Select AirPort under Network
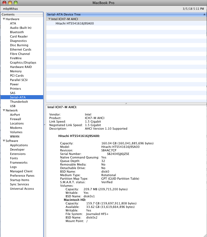207x237 pixels. [x=15, y=115]
